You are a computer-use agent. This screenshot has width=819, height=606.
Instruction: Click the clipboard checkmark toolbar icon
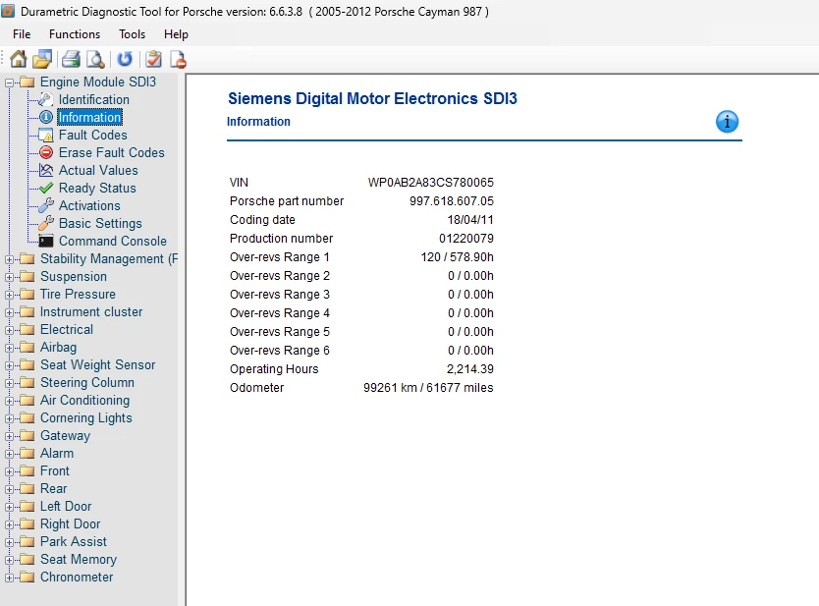[153, 59]
